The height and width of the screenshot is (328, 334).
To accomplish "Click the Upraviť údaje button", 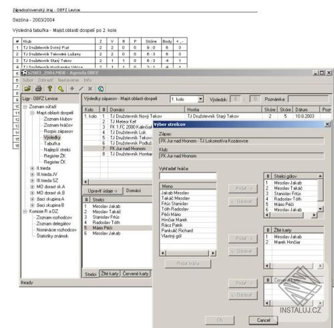I will coord(103,191).
